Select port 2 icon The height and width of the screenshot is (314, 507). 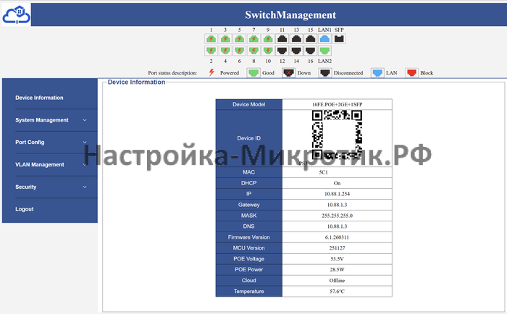click(211, 51)
